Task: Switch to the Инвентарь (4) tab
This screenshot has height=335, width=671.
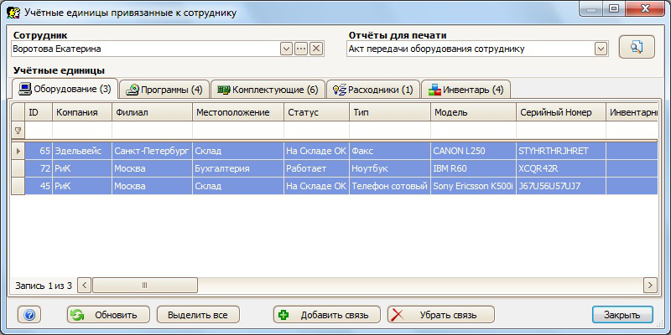Action: pyautogui.click(x=466, y=90)
